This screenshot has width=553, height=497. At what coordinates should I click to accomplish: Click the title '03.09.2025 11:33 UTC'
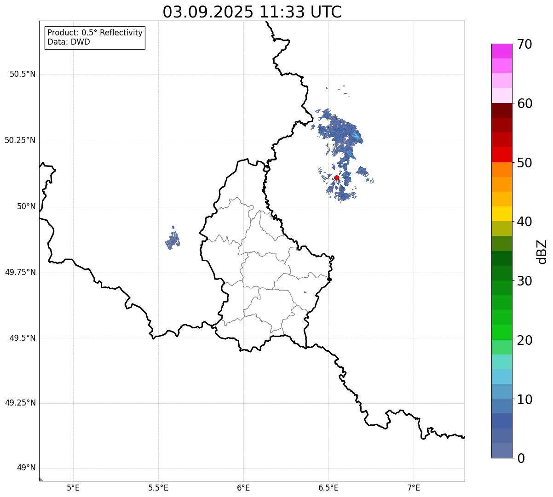click(x=252, y=12)
